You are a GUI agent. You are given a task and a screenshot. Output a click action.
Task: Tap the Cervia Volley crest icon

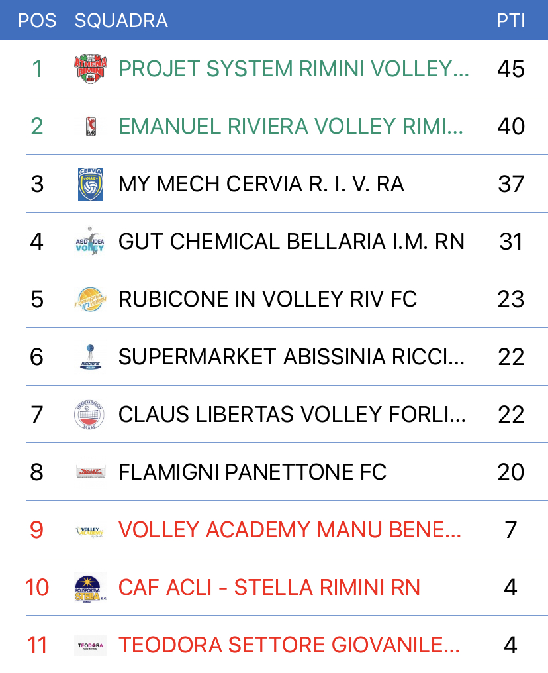click(91, 183)
